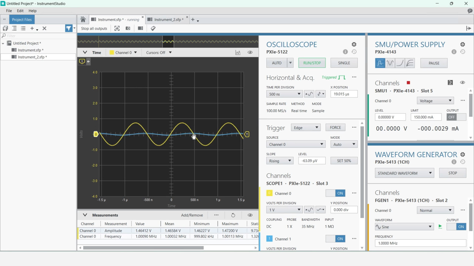Switch to the Instrument_2.sfp tab

[168, 20]
